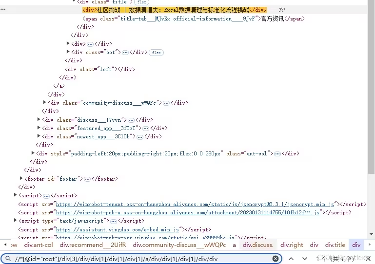Expand the ant-col padding div node

(x=33, y=153)
